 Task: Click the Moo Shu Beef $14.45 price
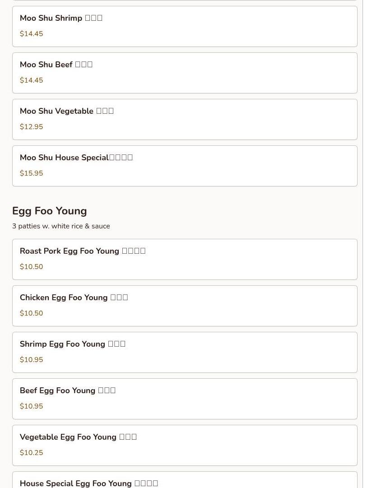pos(31,80)
